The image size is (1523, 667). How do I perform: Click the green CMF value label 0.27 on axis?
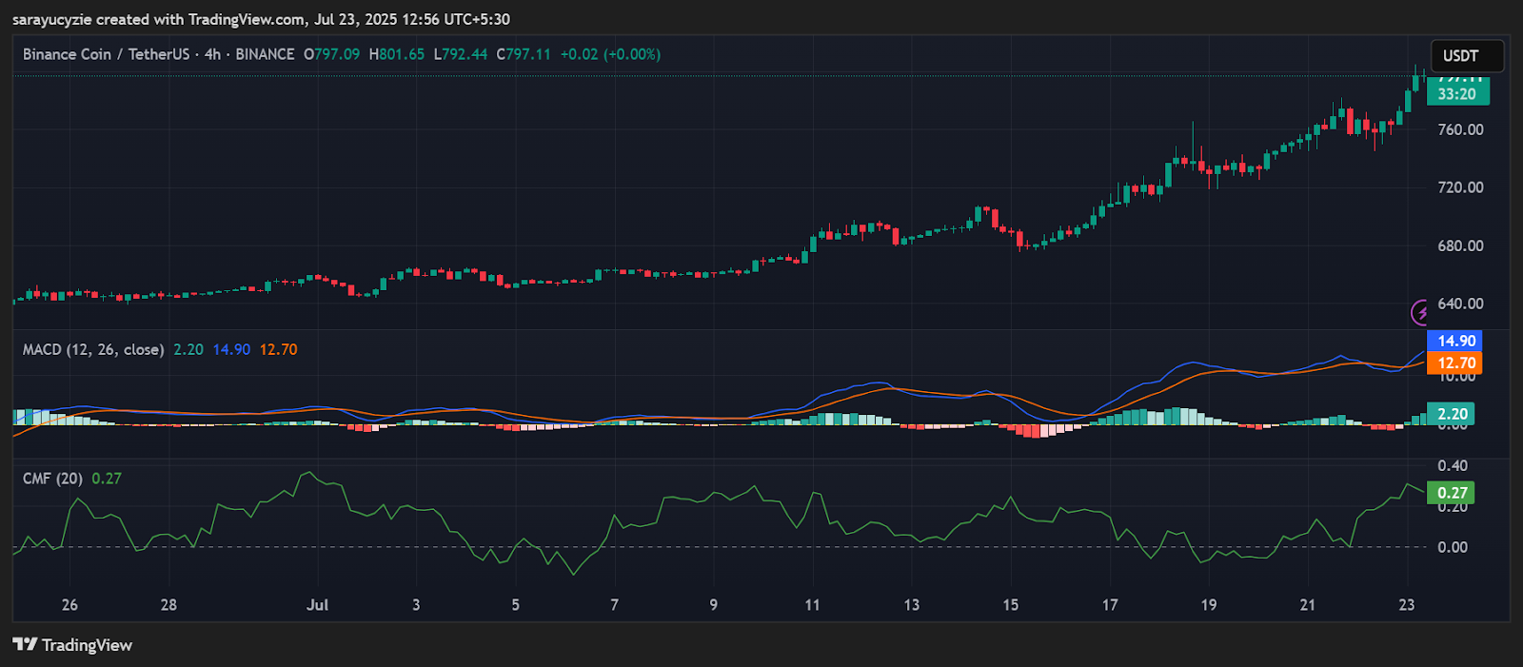[1452, 493]
